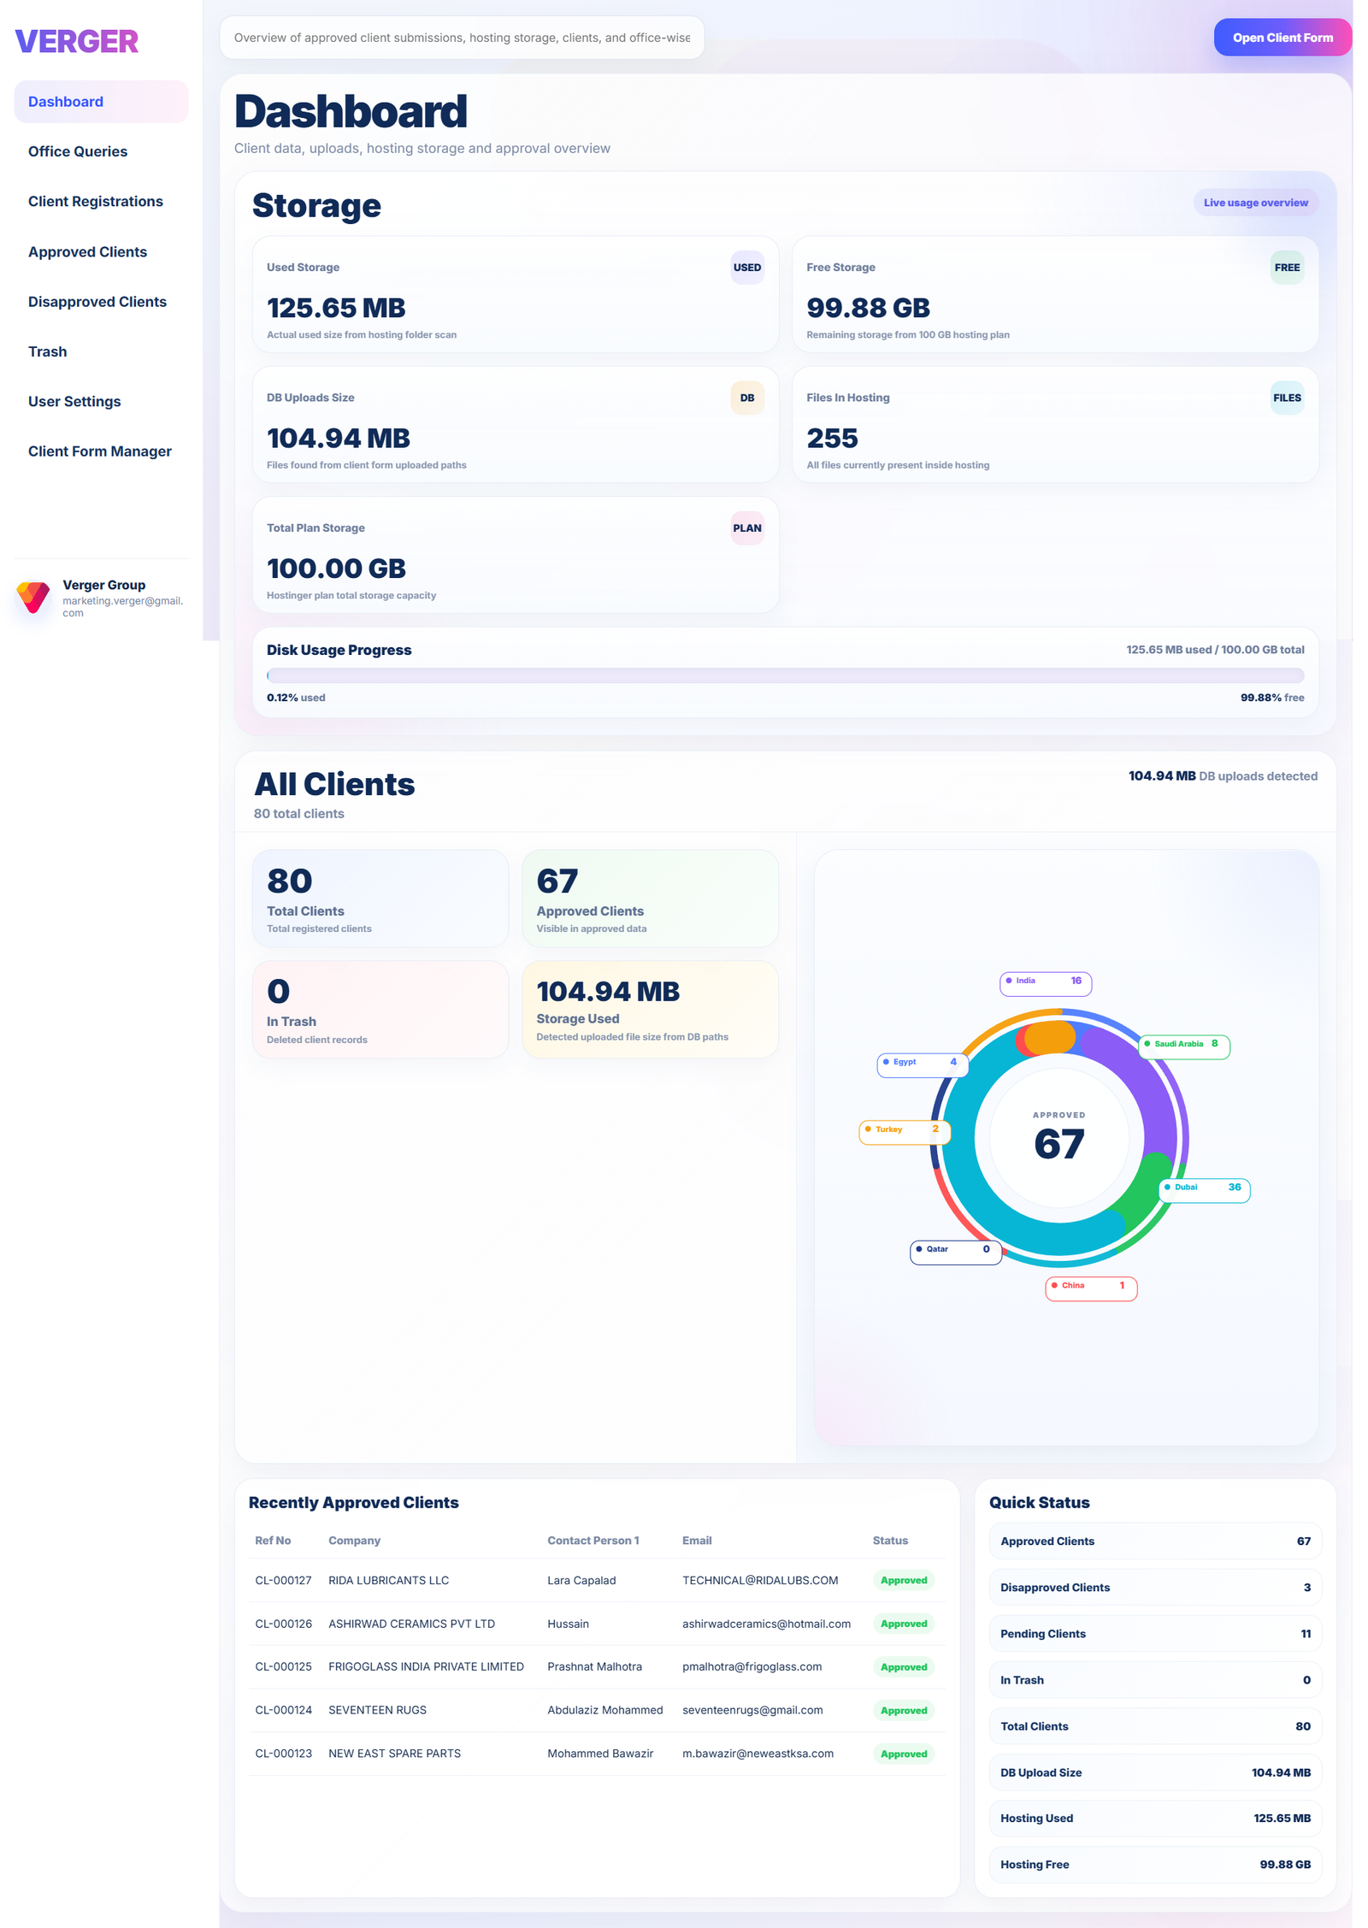Click the marketing.verger email address
The image size is (1368, 1928).
click(x=122, y=606)
